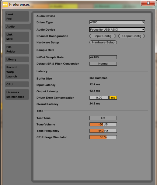Open the Audio Device Focusrite USB ASIO dropdown
The image size is (157, 185).
117,29
